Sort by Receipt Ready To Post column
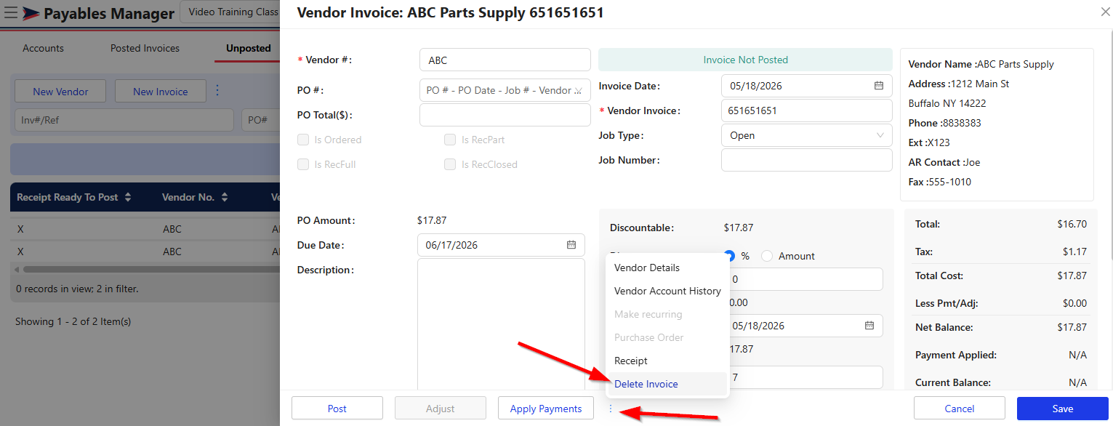Viewport: 1113px width, 426px height. [128, 197]
